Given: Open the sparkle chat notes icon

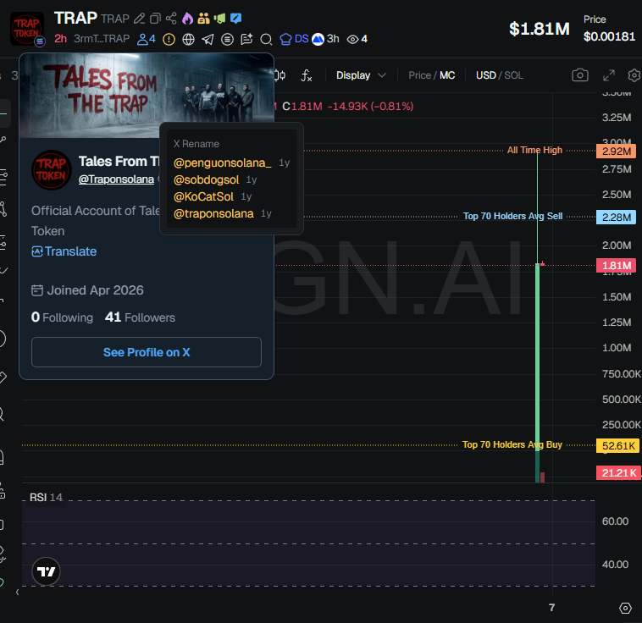Looking at the screenshot, I should click(x=246, y=39).
